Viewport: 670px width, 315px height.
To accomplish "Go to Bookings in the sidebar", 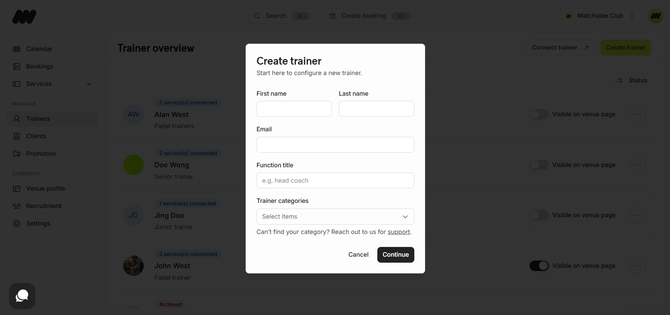I will click(x=39, y=66).
